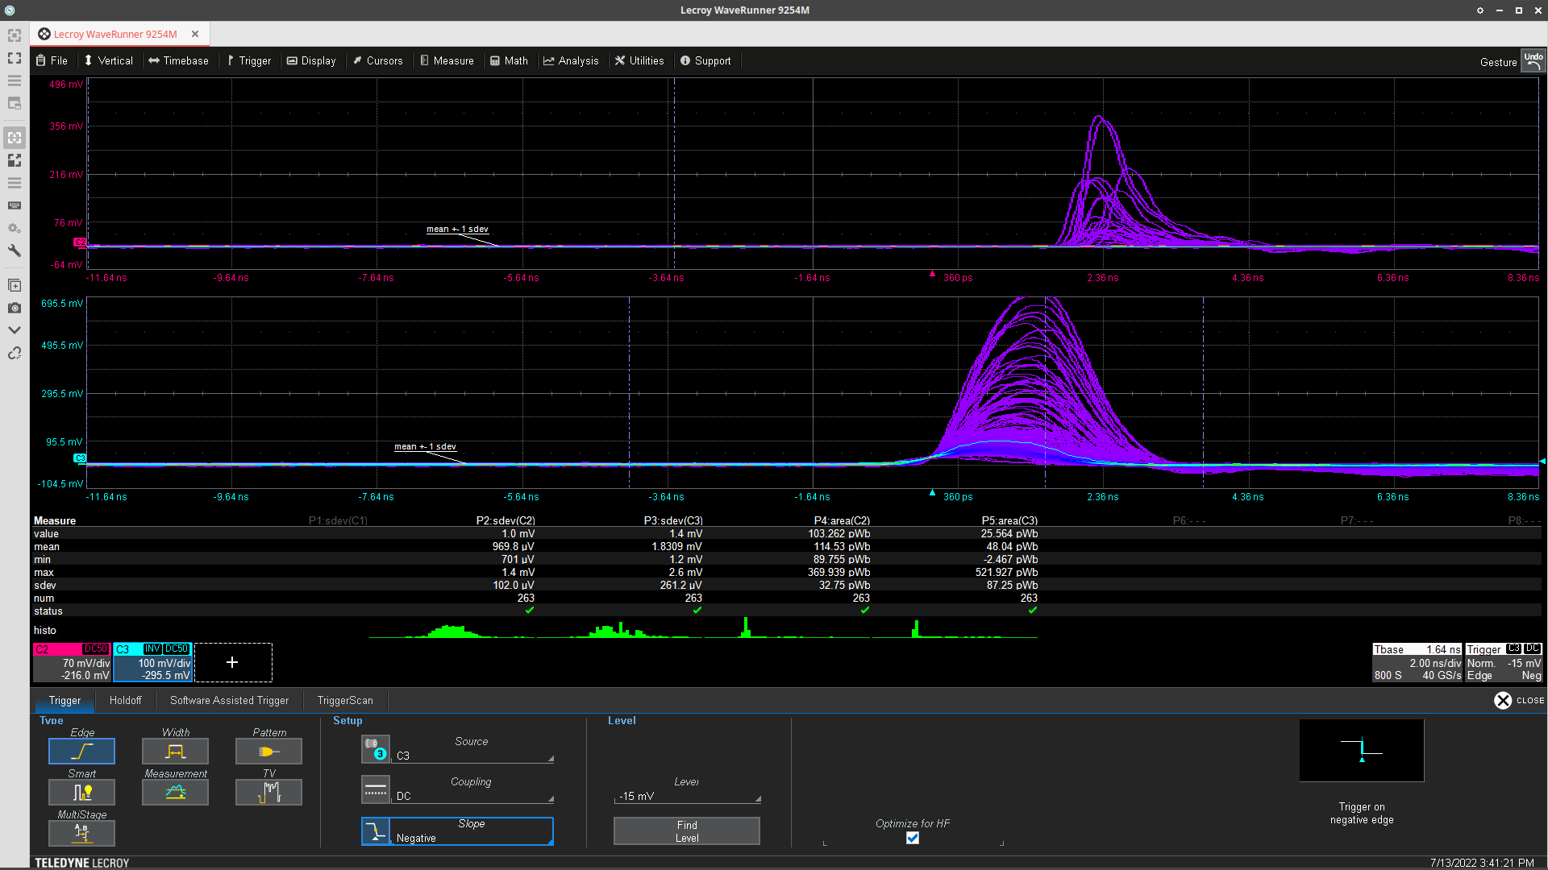Screen dimensions: 1548x870
Task: Select the Smart trigger type icon
Action: click(81, 792)
